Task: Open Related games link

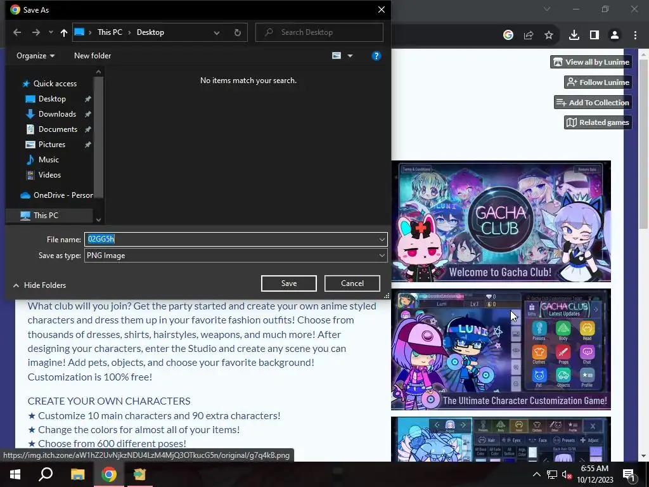Action: tap(598, 122)
